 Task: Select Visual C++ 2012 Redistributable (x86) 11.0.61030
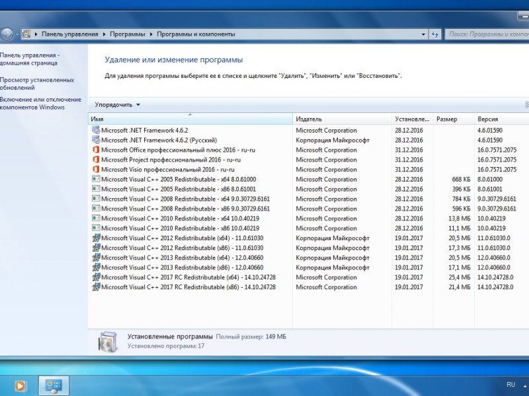point(308,248)
